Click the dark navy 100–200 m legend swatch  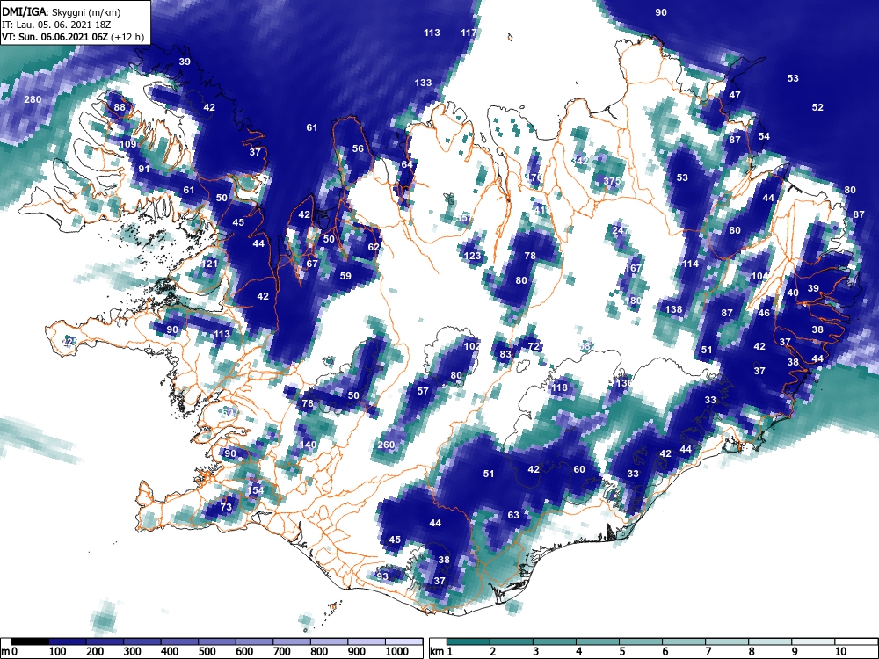[68, 641]
